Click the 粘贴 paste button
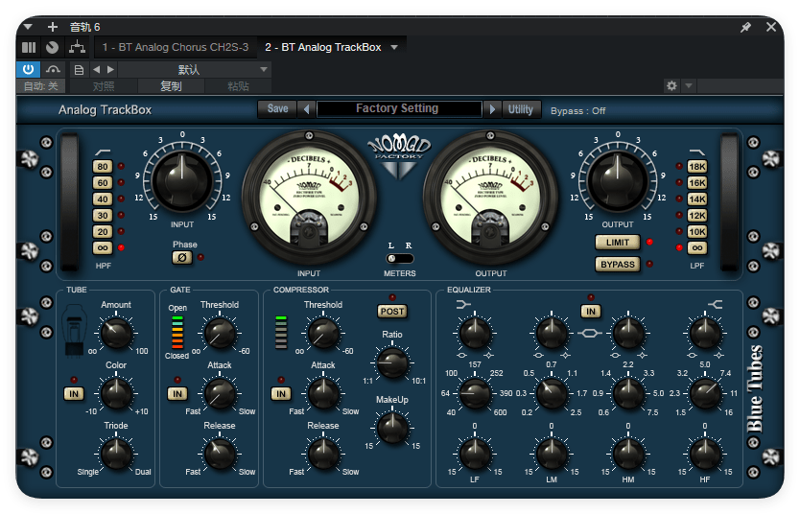800x514 pixels. [x=238, y=86]
